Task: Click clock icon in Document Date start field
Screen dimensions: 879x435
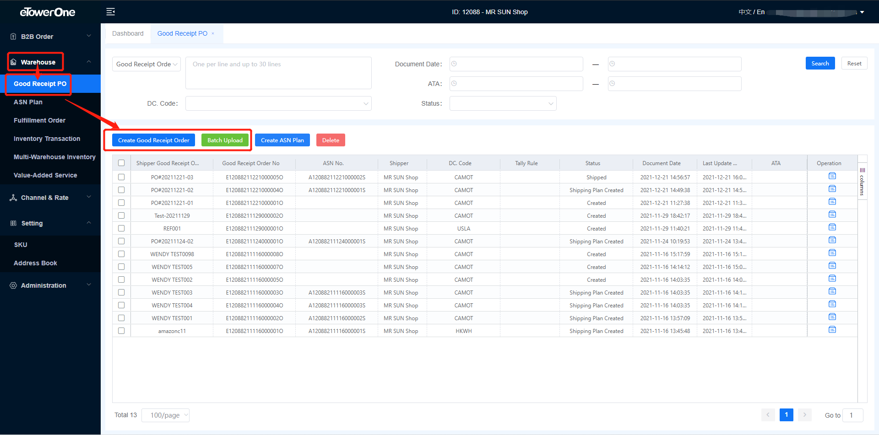Action: click(x=454, y=64)
